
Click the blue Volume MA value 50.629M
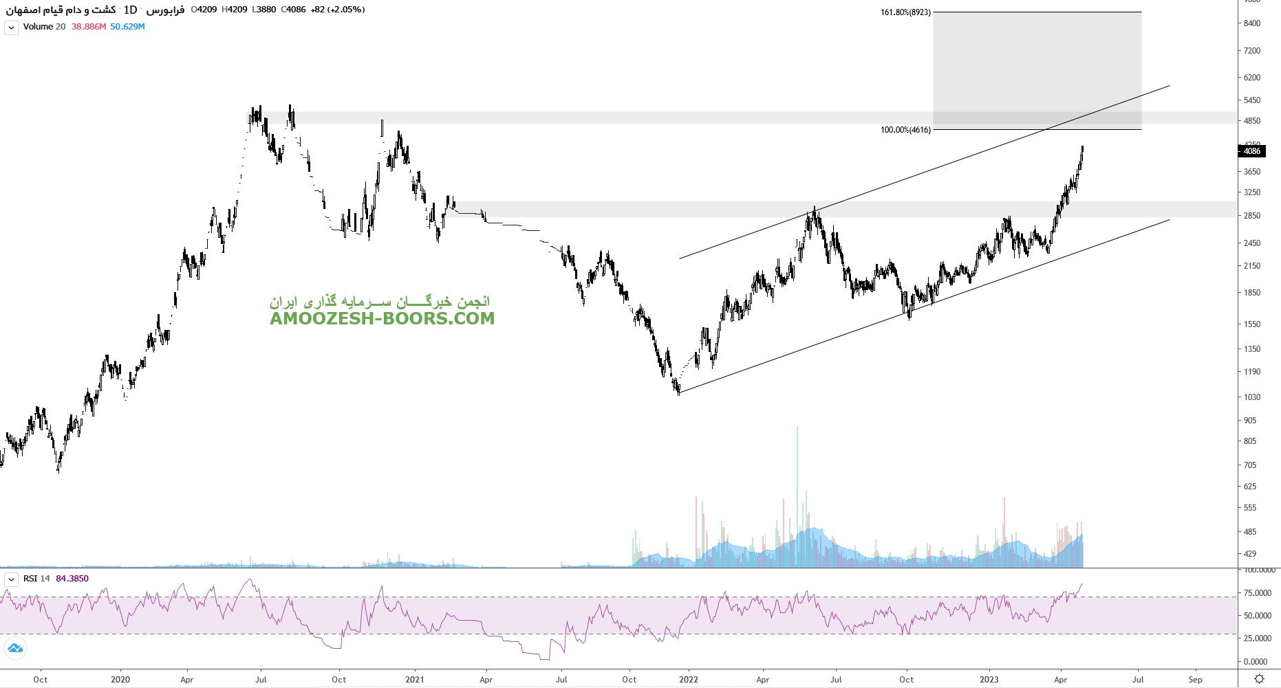tap(127, 27)
